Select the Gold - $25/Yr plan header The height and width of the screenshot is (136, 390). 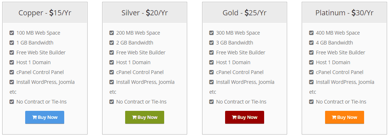[x=244, y=13]
